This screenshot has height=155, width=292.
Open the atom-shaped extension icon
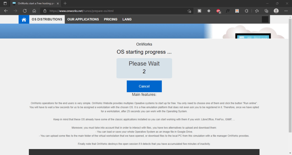[209, 11]
